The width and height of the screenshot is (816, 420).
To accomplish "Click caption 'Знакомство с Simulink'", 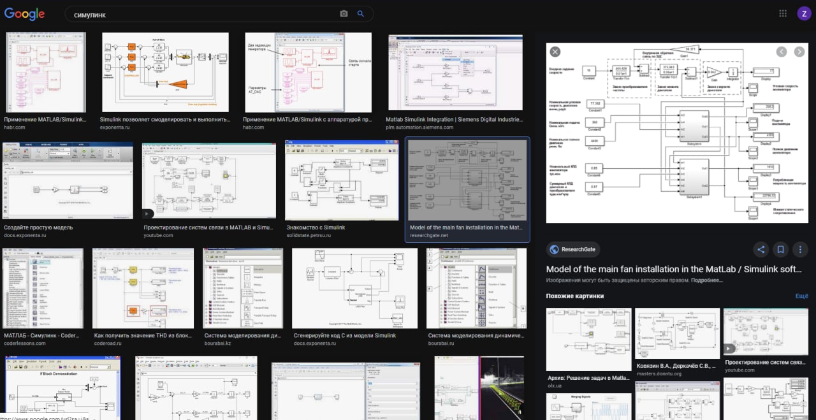I will click(x=316, y=228).
